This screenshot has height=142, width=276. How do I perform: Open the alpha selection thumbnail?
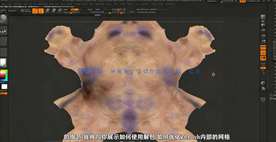click(4, 41)
